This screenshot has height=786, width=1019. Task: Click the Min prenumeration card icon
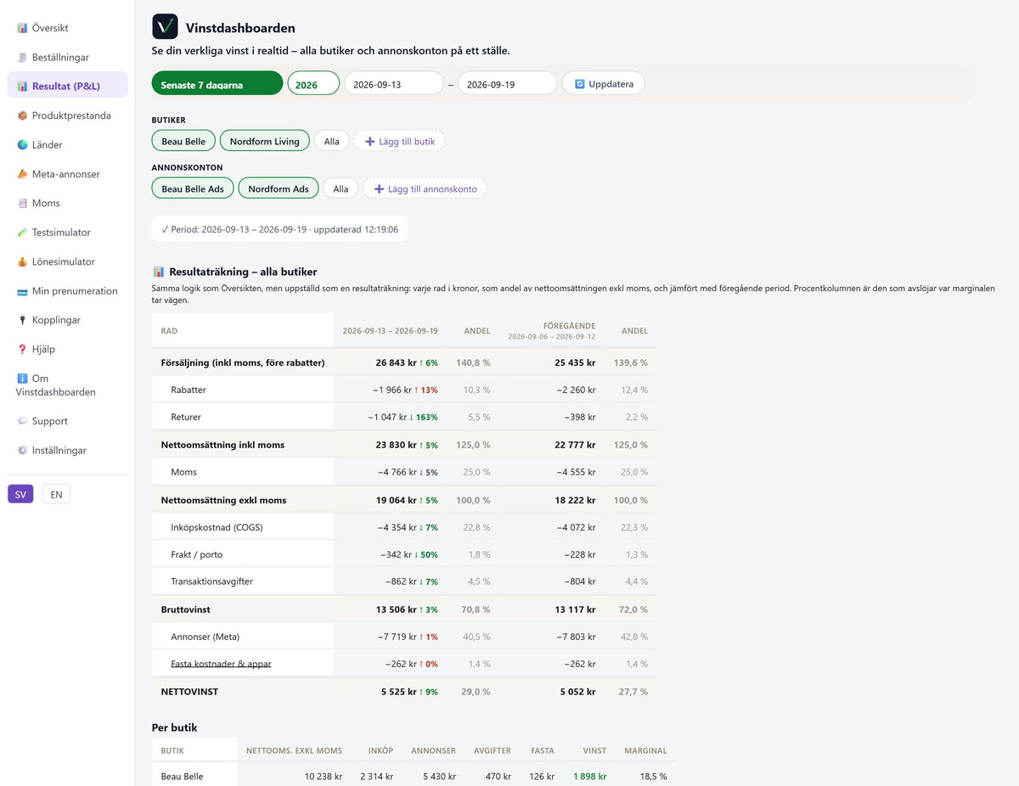(22, 291)
